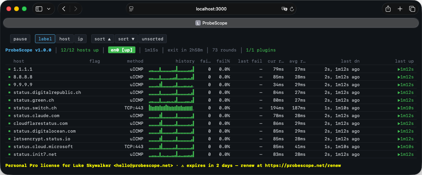Screen dimensions: 422x175
Task: Click the method column header
Action: 135,61
